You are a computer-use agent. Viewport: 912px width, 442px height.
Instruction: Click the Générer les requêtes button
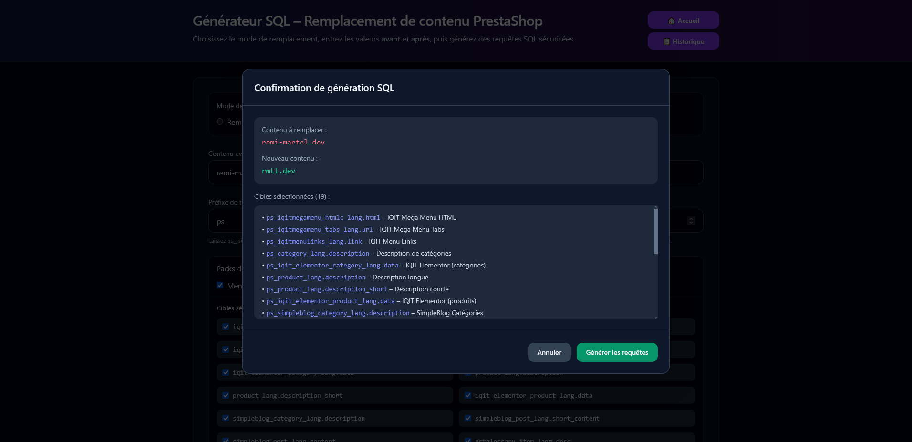617,352
